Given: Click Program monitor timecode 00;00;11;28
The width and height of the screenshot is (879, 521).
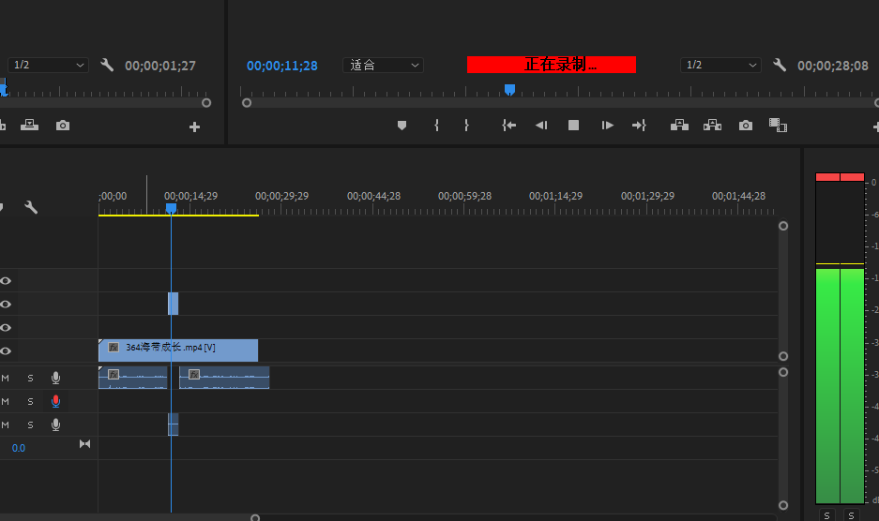Looking at the screenshot, I should coord(282,66).
